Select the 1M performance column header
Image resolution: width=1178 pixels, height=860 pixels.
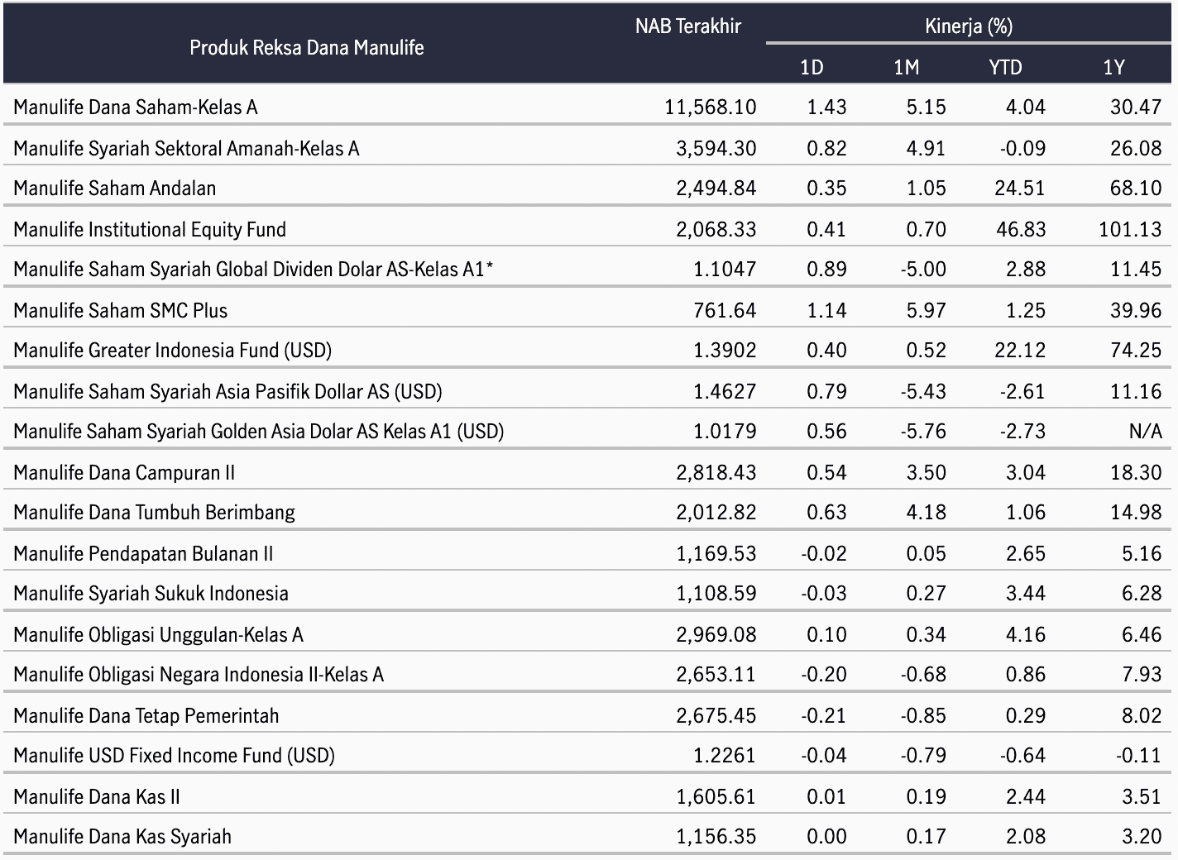point(907,67)
